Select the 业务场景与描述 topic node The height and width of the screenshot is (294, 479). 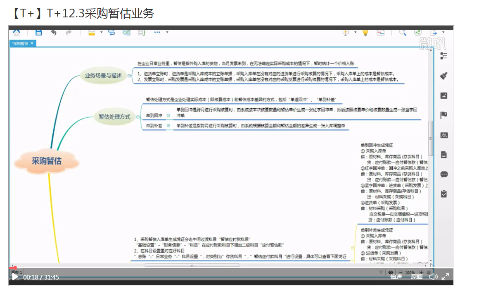[104, 76]
